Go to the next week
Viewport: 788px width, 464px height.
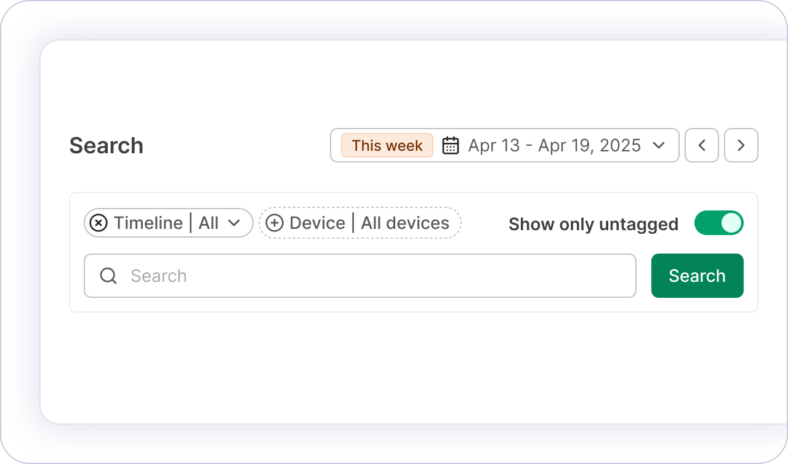click(741, 145)
